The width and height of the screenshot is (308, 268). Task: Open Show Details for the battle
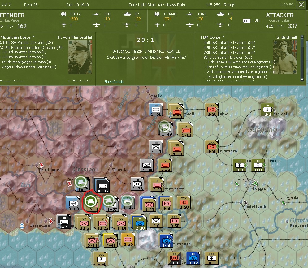pyautogui.click(x=114, y=82)
